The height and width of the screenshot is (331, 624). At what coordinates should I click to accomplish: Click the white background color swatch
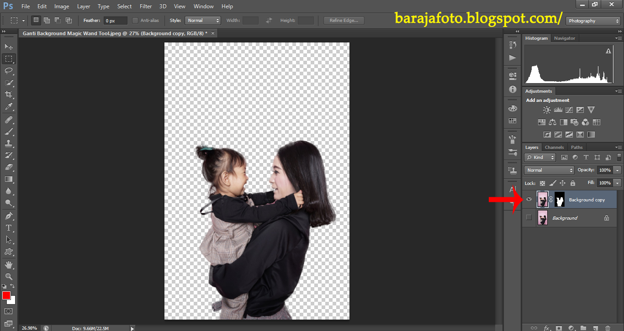click(x=13, y=301)
